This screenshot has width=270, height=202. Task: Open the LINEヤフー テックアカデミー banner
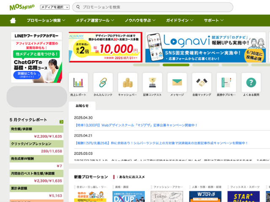click(x=37, y=57)
